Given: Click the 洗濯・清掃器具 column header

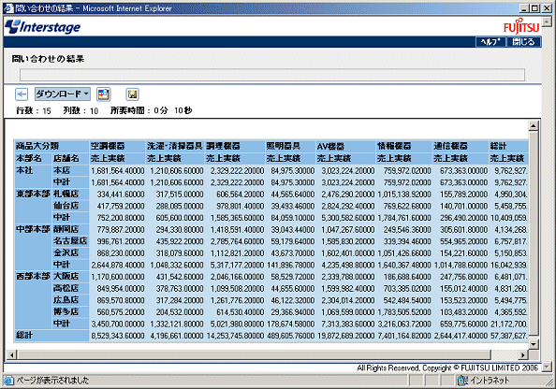Looking at the screenshot, I should (x=175, y=146).
